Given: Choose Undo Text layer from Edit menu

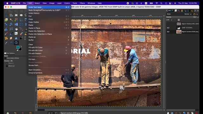Looking at the screenshot, I should coord(49,7).
